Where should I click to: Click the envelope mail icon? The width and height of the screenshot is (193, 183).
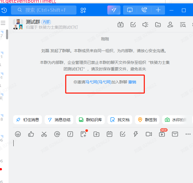point(175,134)
